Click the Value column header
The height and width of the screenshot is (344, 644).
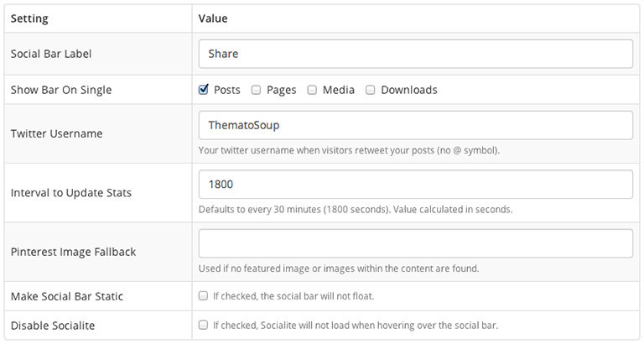213,18
